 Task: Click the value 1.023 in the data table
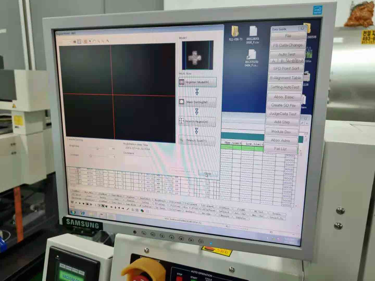168,180
